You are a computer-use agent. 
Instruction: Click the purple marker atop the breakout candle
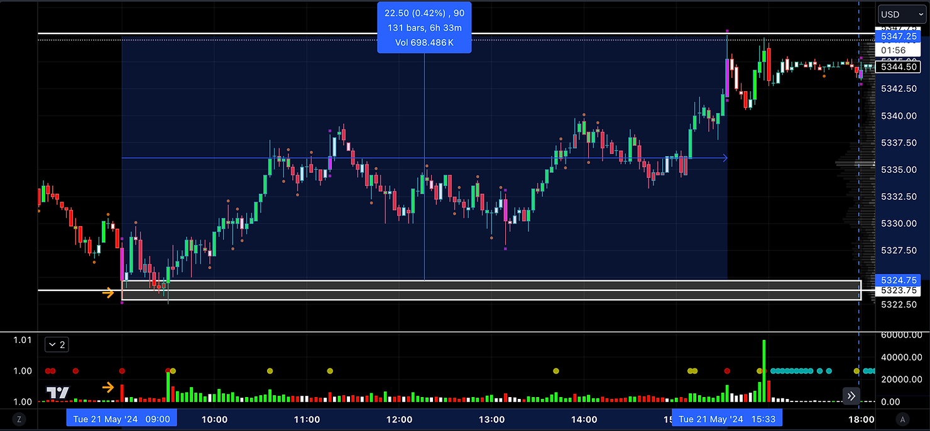point(727,30)
